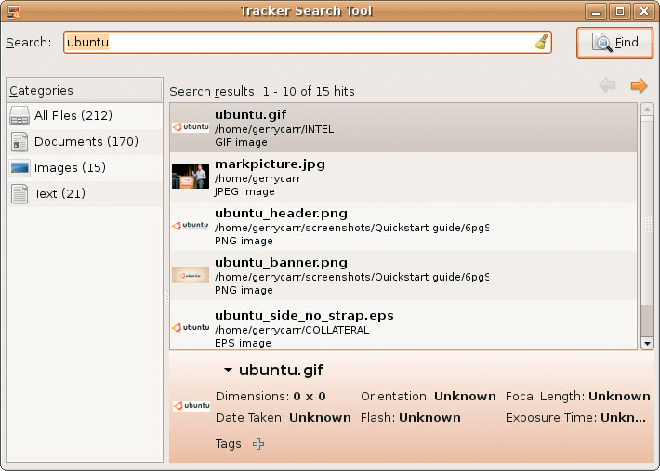This screenshot has width=660, height=471.
Task: Close the Tracker Search Tool window
Action: (x=644, y=11)
